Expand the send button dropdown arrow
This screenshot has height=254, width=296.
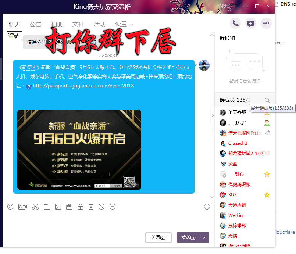click(x=204, y=237)
